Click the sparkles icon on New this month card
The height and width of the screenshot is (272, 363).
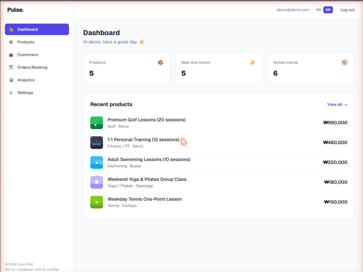[x=252, y=62]
